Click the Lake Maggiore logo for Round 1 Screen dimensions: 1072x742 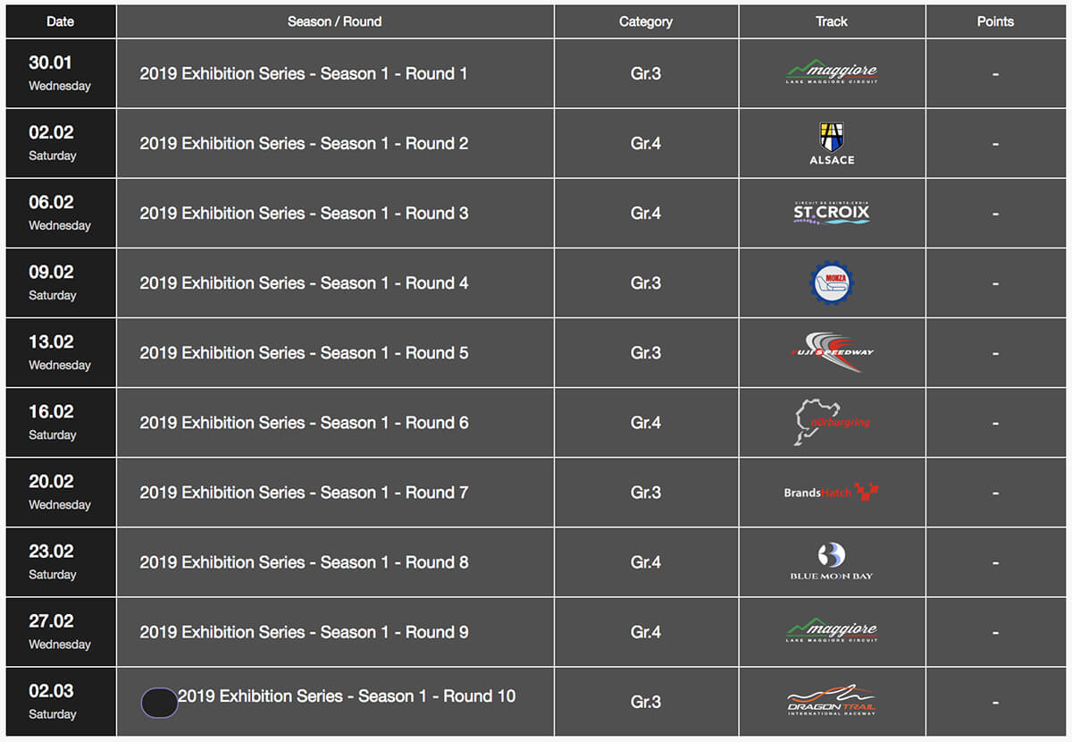832,72
